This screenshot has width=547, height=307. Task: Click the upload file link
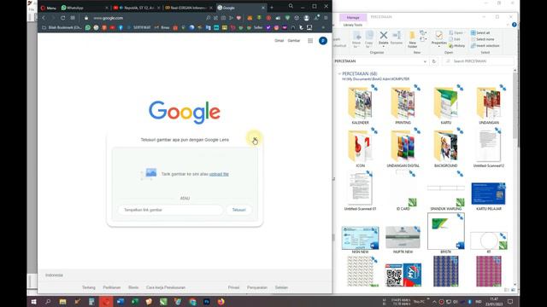[219, 174]
